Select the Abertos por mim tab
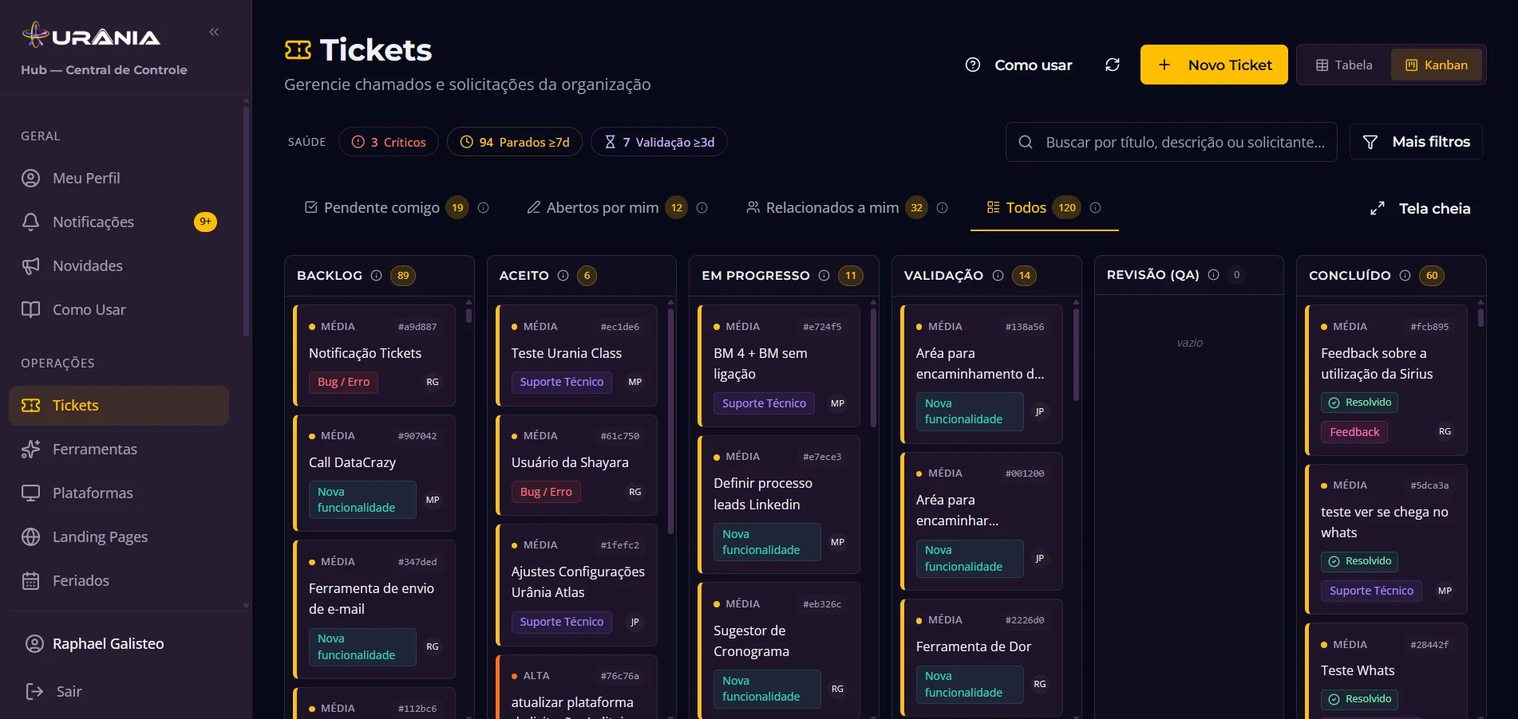The width and height of the screenshot is (1518, 719). coord(607,207)
